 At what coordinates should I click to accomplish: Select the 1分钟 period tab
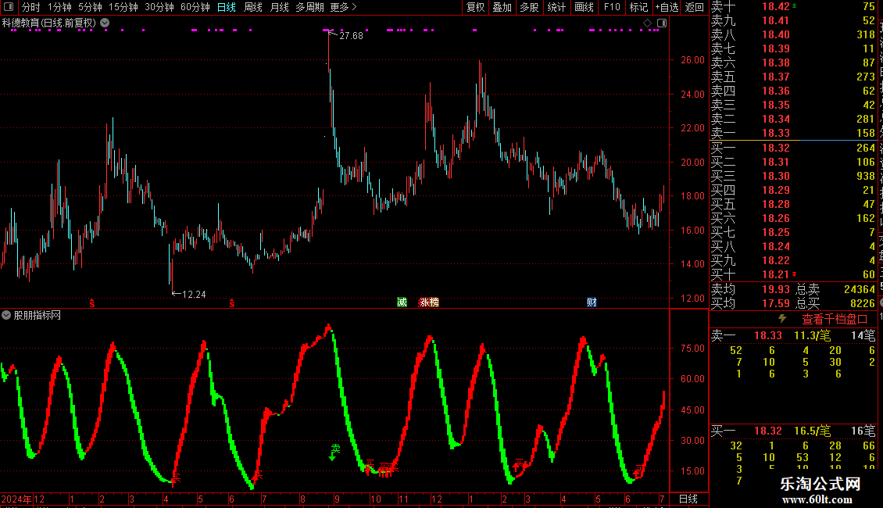[x=59, y=7]
